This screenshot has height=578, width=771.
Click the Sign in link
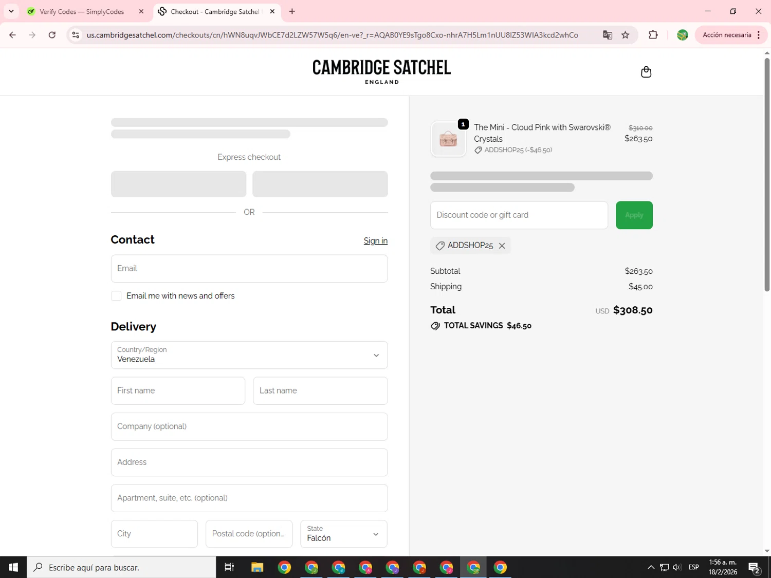coord(375,241)
